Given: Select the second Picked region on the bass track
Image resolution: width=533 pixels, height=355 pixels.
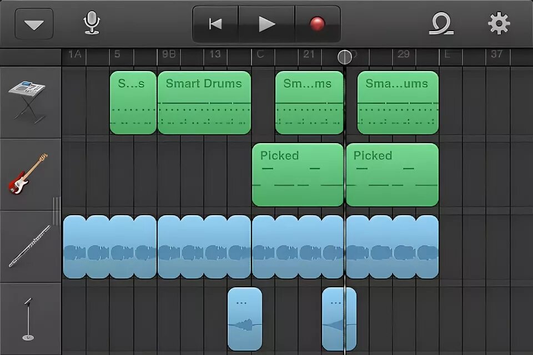Looking at the screenshot, I should click(x=393, y=174).
